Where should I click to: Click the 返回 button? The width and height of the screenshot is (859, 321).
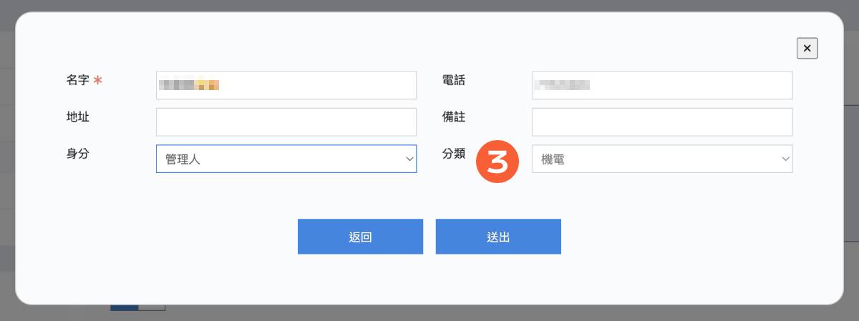[360, 237]
